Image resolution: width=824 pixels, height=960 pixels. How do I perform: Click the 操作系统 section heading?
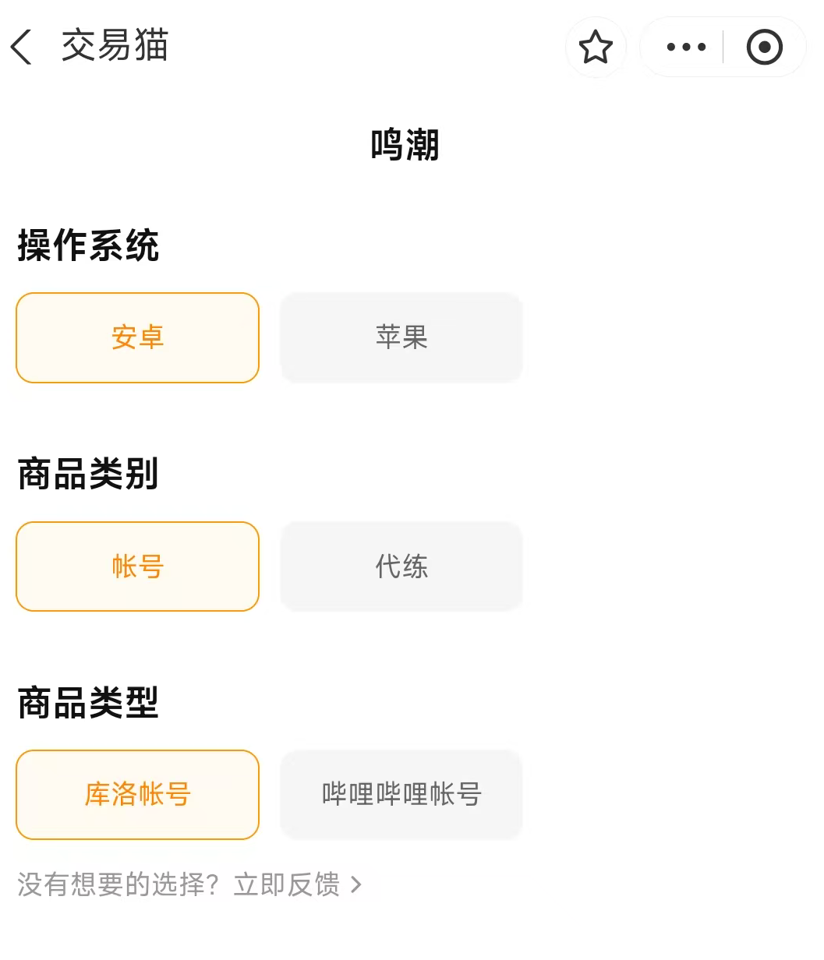(x=88, y=245)
